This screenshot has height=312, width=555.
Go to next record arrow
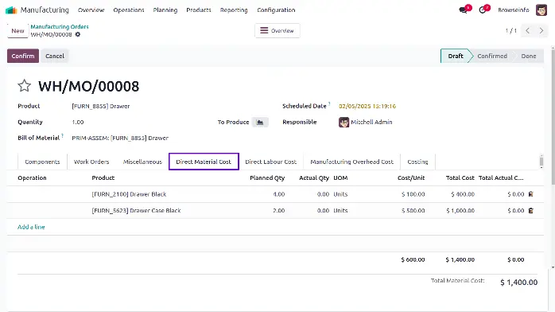[x=541, y=30]
